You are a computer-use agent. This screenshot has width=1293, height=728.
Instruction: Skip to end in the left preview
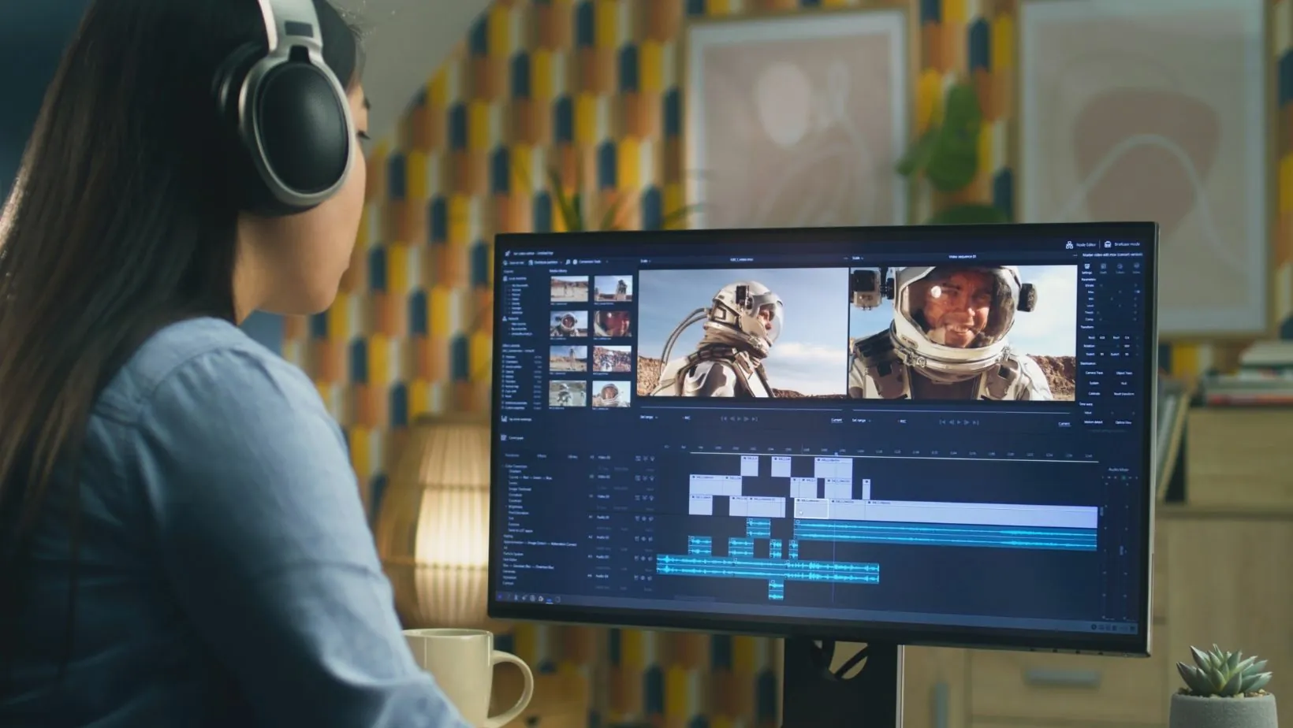(x=755, y=419)
